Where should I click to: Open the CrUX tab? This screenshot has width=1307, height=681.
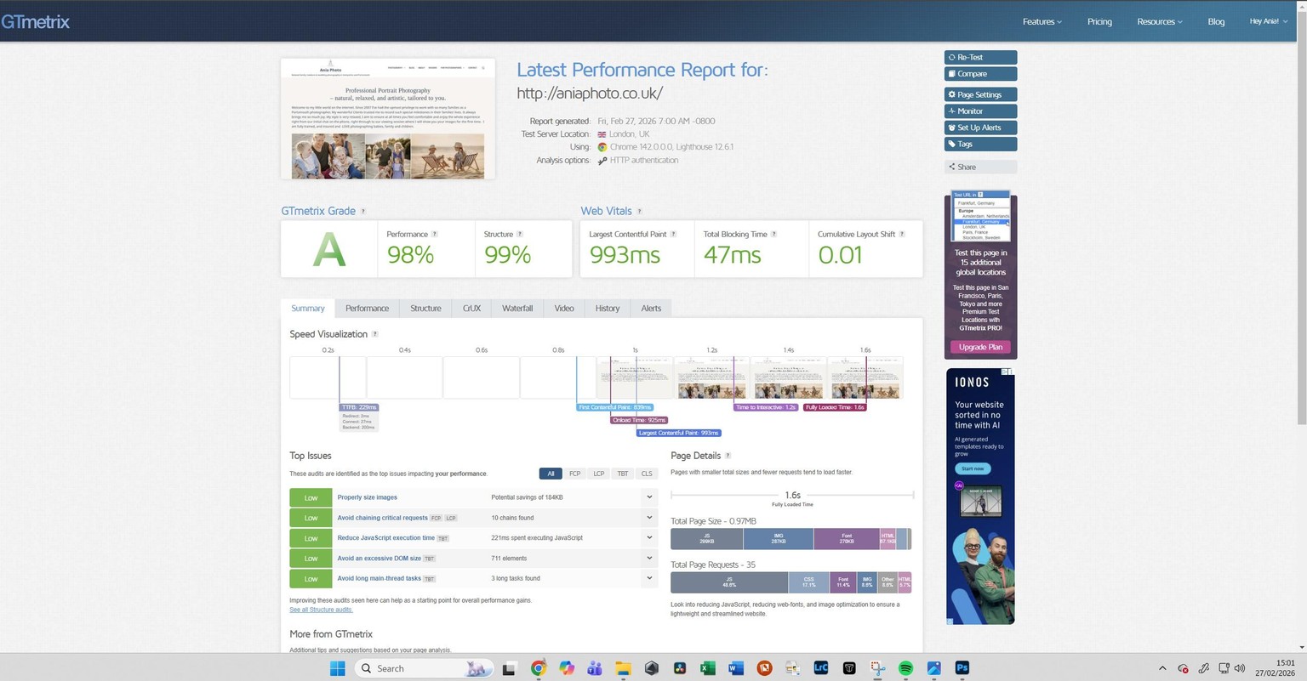(x=471, y=309)
